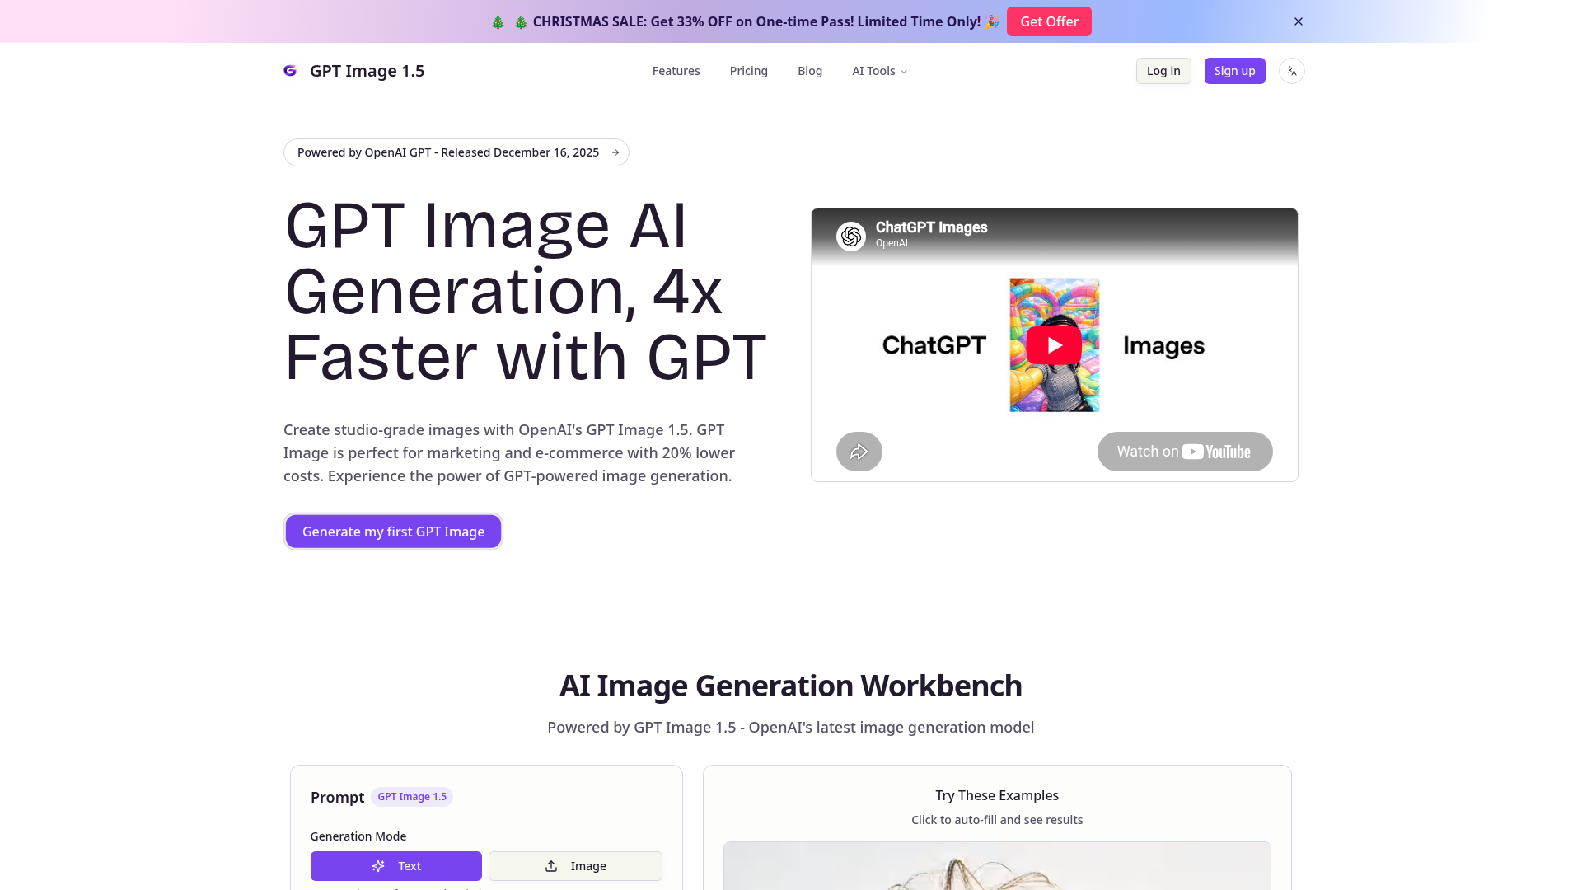Click Watch on YouTube button
The image size is (1582, 890).
pos(1185,452)
